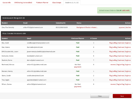Click Background Checks Initiated status link
The height and width of the screenshot is (99, 133).
(87, 27)
